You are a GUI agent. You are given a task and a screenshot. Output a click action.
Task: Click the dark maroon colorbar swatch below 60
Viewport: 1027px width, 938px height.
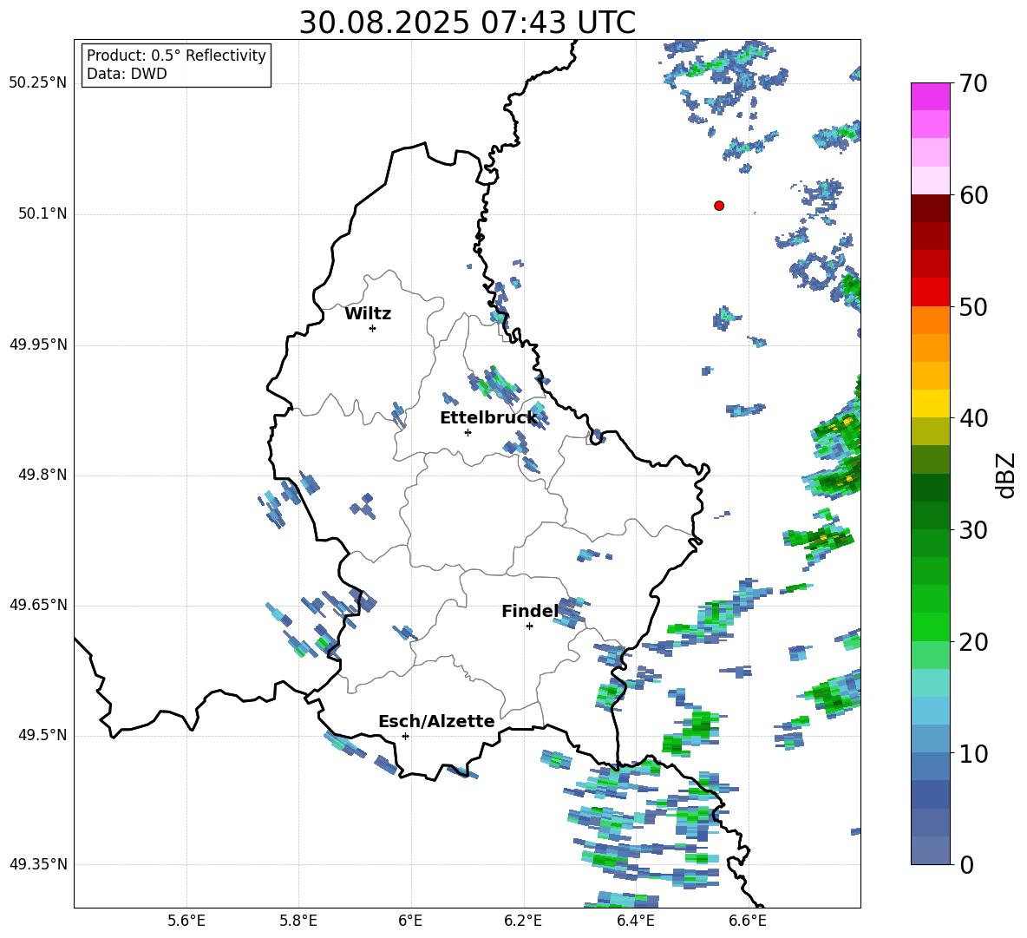click(x=930, y=208)
